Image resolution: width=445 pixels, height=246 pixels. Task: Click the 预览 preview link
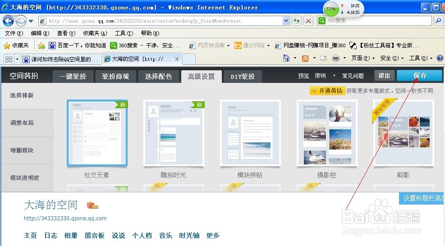click(303, 76)
